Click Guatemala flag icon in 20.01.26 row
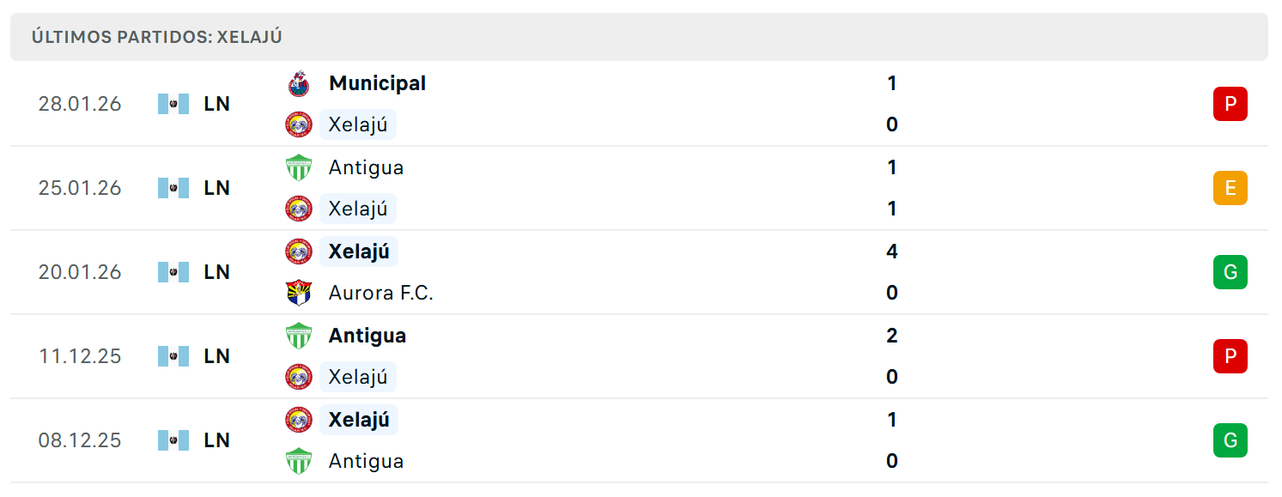 173,272
